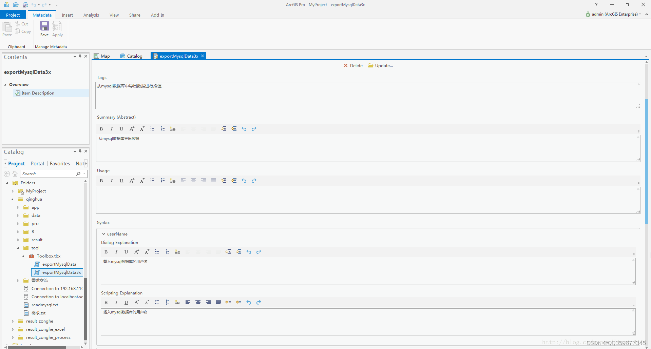Collapse the Folders tree node

pyautogui.click(x=7, y=183)
